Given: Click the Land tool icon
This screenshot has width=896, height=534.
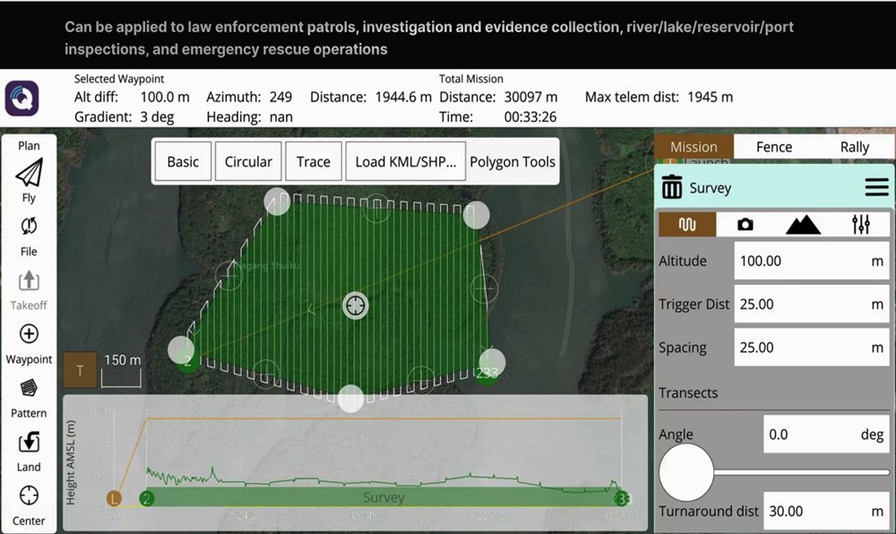Looking at the screenshot, I should pyautogui.click(x=29, y=442).
